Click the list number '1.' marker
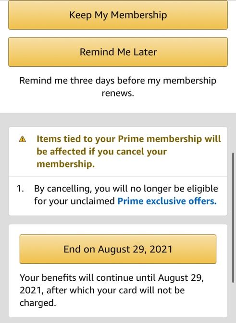 tap(20, 189)
